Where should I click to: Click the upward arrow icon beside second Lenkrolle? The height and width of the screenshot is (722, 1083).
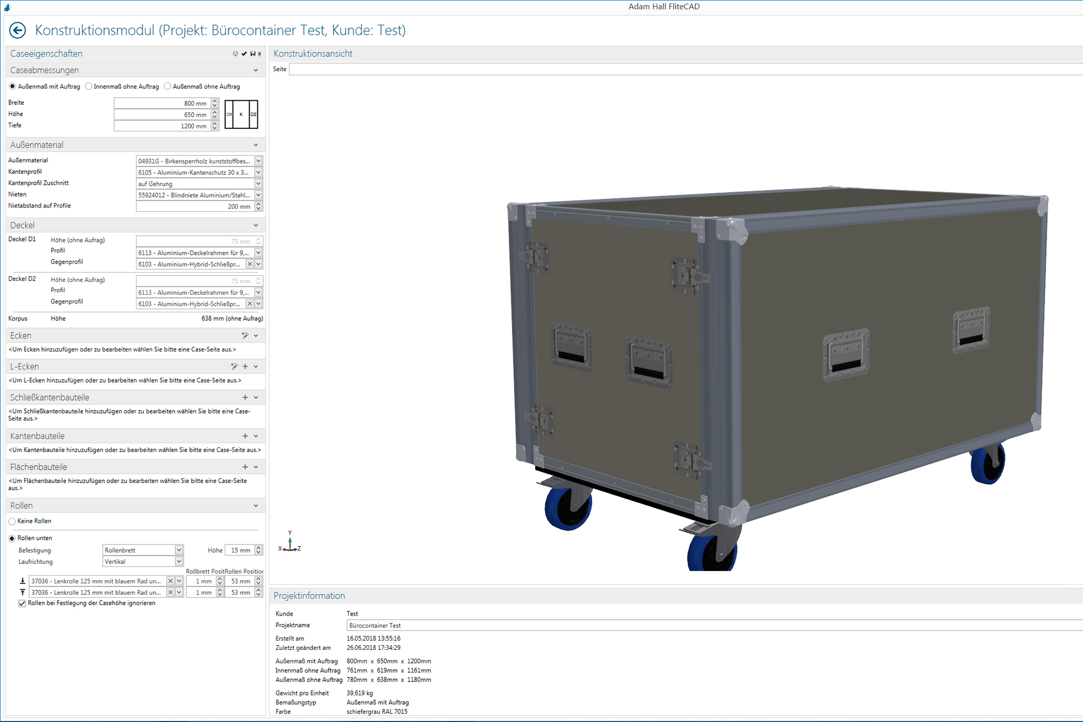[22, 592]
